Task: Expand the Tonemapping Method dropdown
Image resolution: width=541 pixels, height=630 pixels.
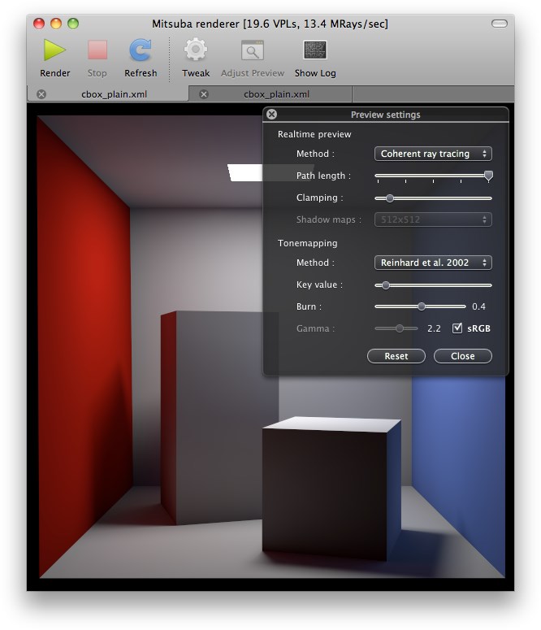Action: (433, 263)
